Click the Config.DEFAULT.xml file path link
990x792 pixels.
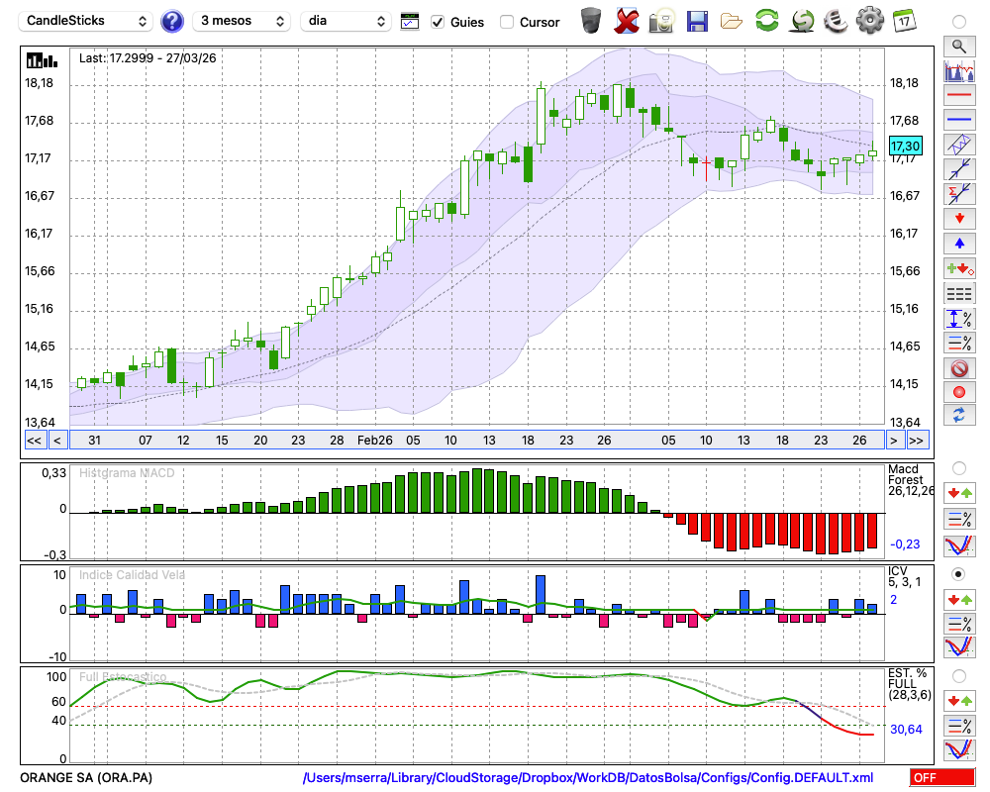[588, 778]
